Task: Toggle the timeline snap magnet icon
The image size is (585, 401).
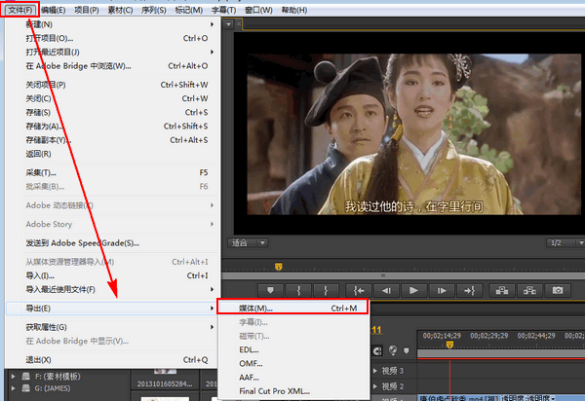Action: pyautogui.click(x=377, y=350)
